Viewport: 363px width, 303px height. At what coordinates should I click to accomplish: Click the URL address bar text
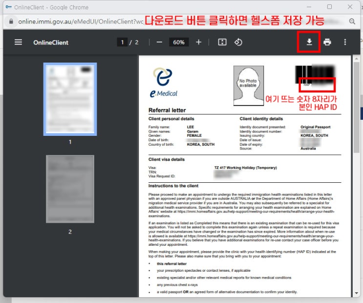pyautogui.click(x=81, y=22)
